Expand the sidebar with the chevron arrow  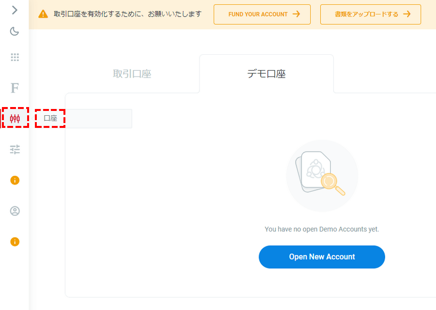(x=15, y=10)
